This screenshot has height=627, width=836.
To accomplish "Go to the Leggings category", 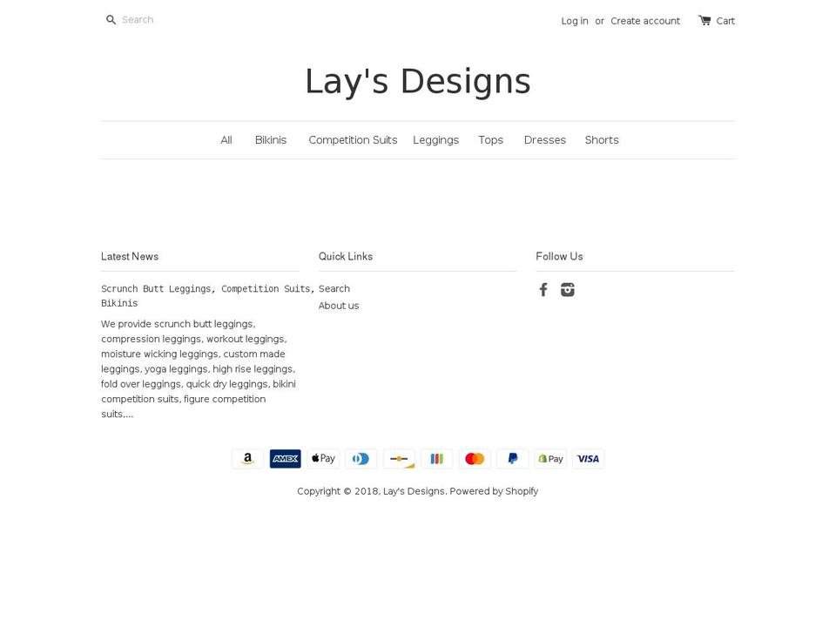I will pyautogui.click(x=435, y=140).
